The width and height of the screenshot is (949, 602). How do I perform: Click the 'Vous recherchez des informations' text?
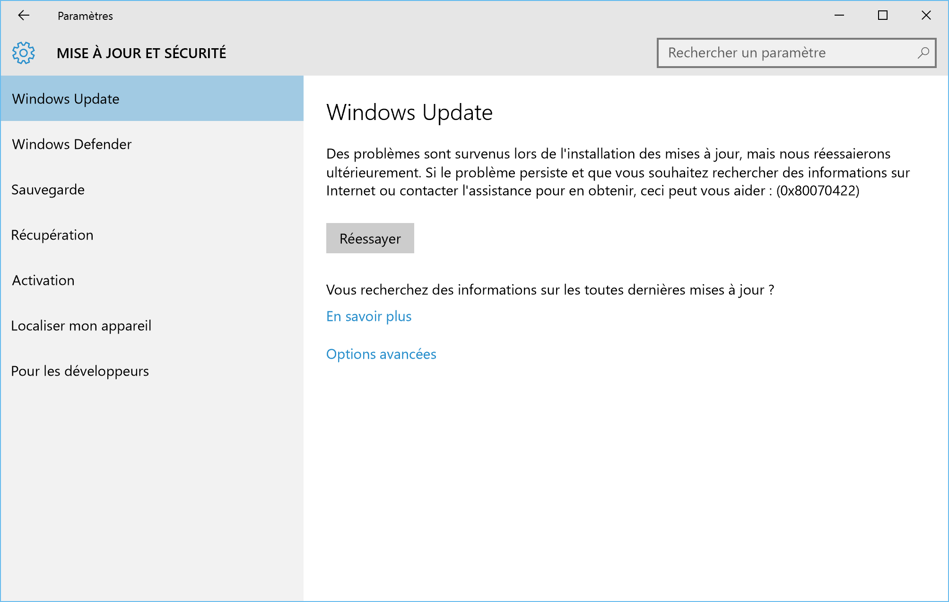550,290
